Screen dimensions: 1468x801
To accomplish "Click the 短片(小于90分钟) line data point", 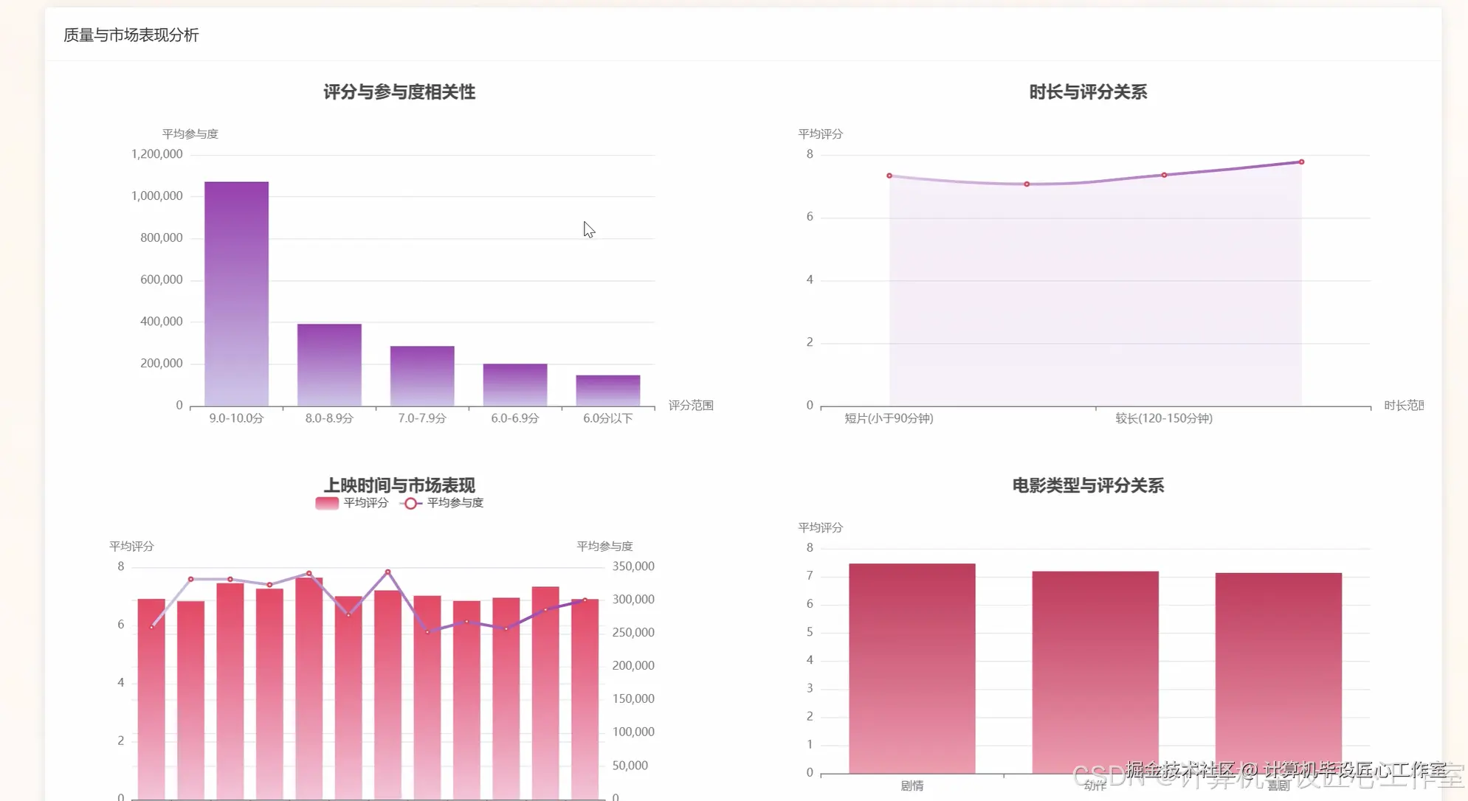I will pyautogui.click(x=889, y=176).
